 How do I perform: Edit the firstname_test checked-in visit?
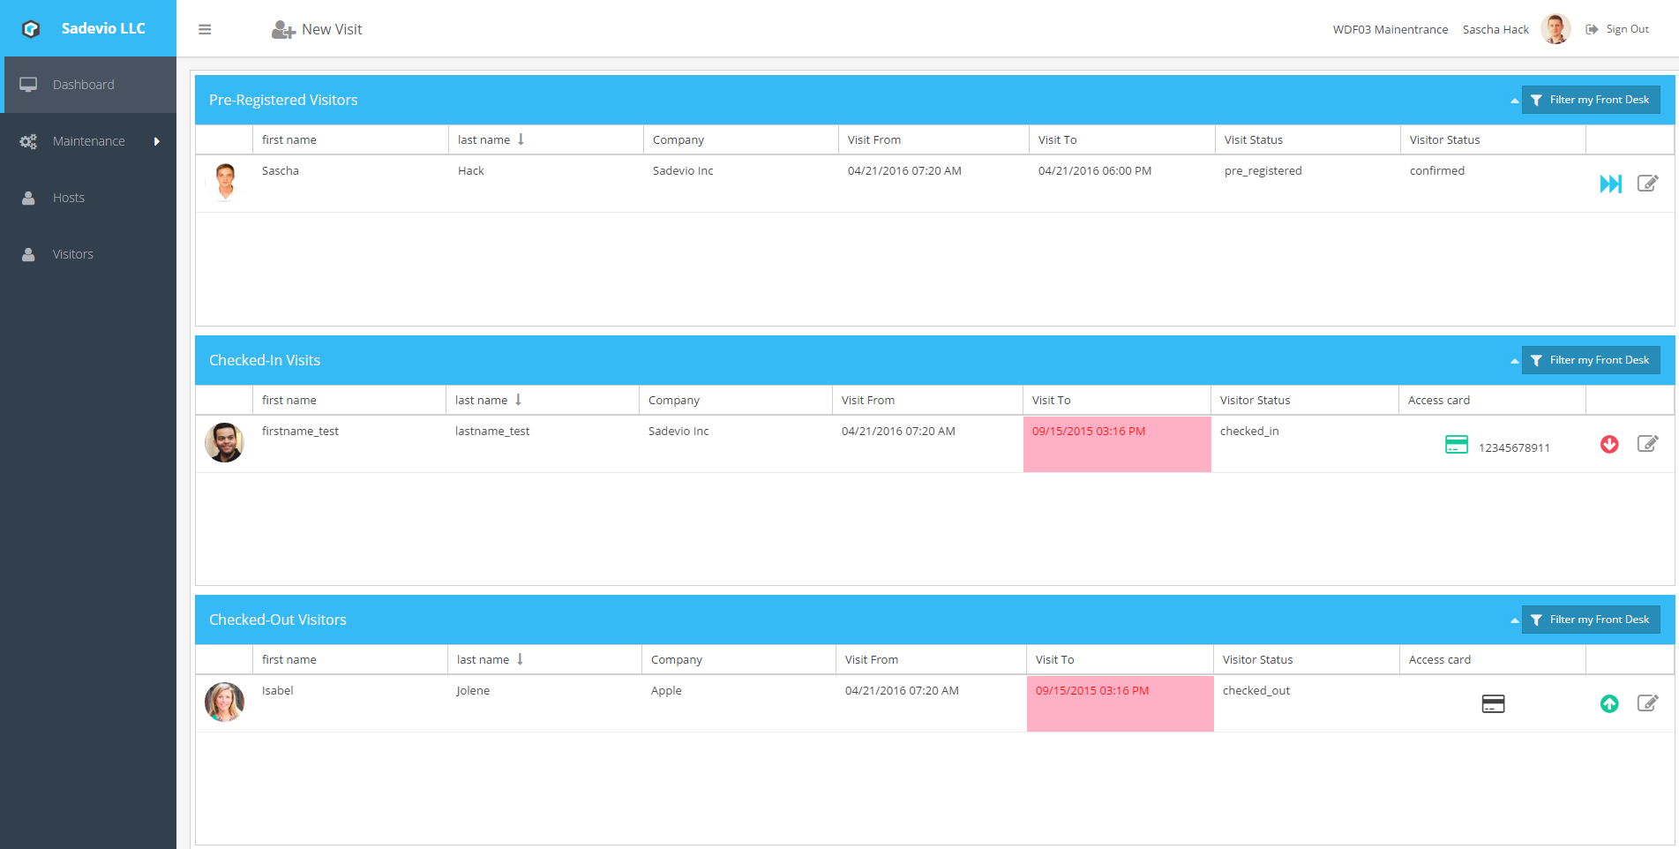[1647, 444]
